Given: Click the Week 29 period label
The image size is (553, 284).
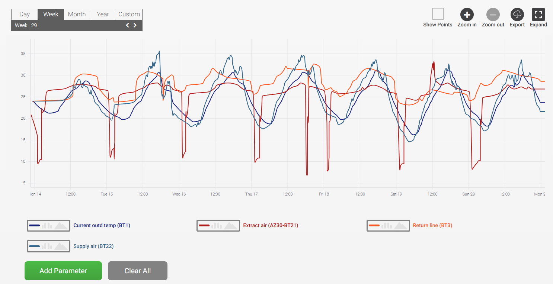Looking at the screenshot, I should point(26,25).
